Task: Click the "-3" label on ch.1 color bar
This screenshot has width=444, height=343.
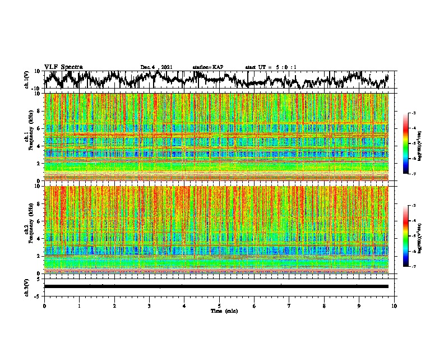Action: click(414, 113)
